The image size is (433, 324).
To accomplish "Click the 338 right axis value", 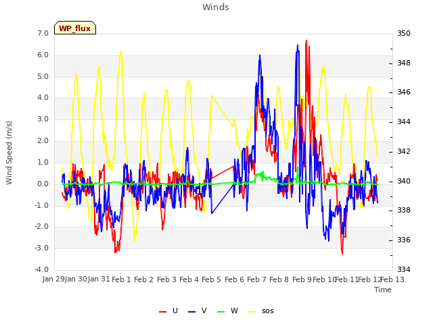I will point(404,210).
